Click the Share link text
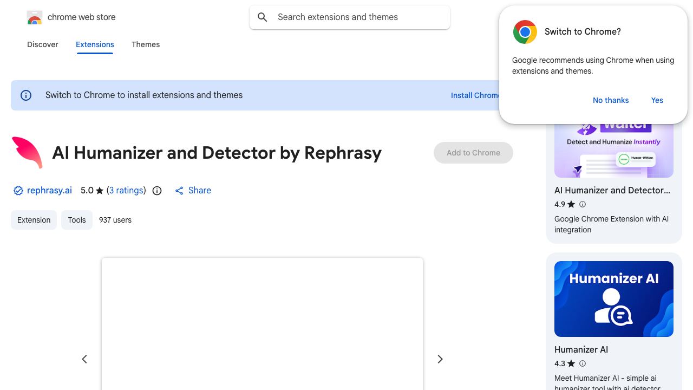The height and width of the screenshot is (390, 693). pyautogui.click(x=200, y=191)
